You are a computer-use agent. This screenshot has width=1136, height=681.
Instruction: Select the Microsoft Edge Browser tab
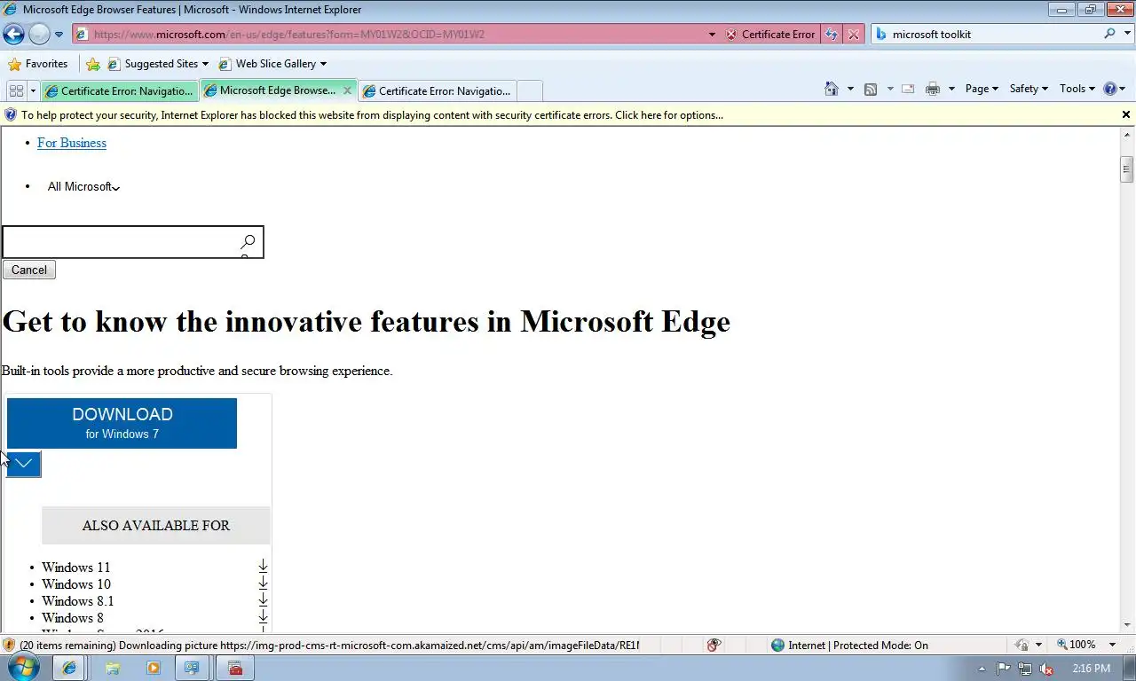[270, 90]
